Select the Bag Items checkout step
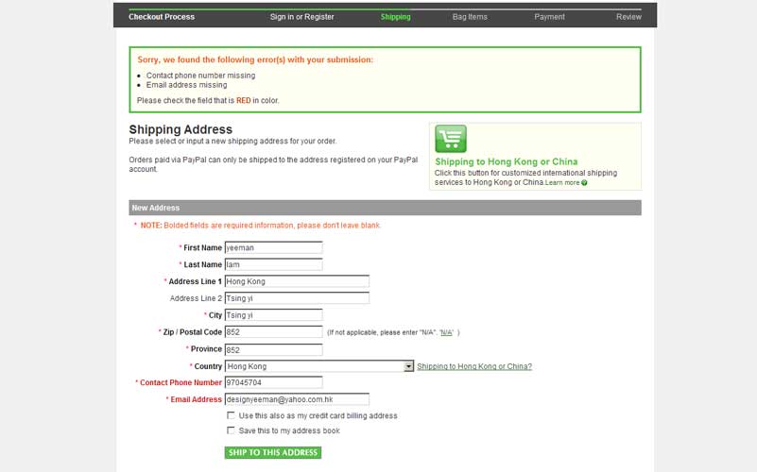 (x=470, y=17)
